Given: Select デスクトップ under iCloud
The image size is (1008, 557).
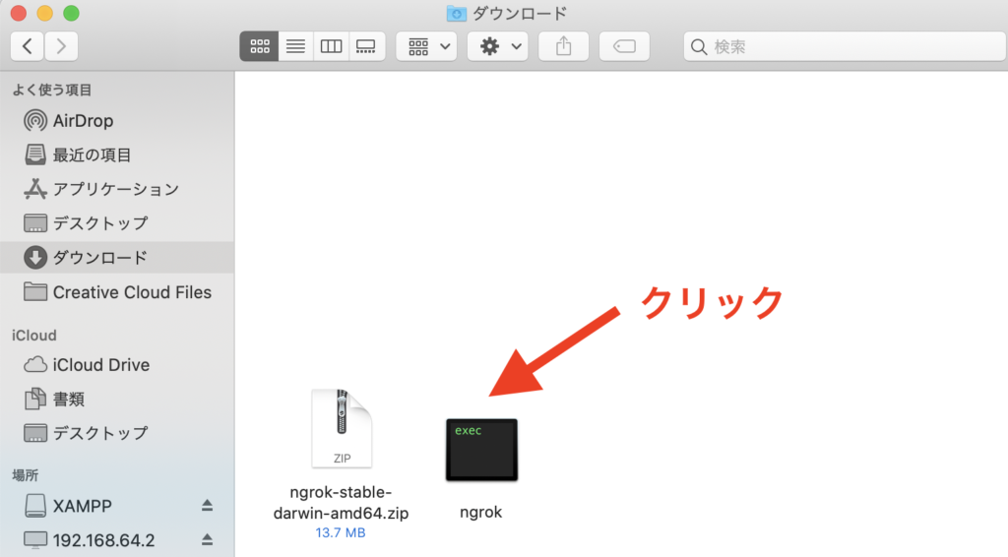Looking at the screenshot, I should [x=117, y=433].
